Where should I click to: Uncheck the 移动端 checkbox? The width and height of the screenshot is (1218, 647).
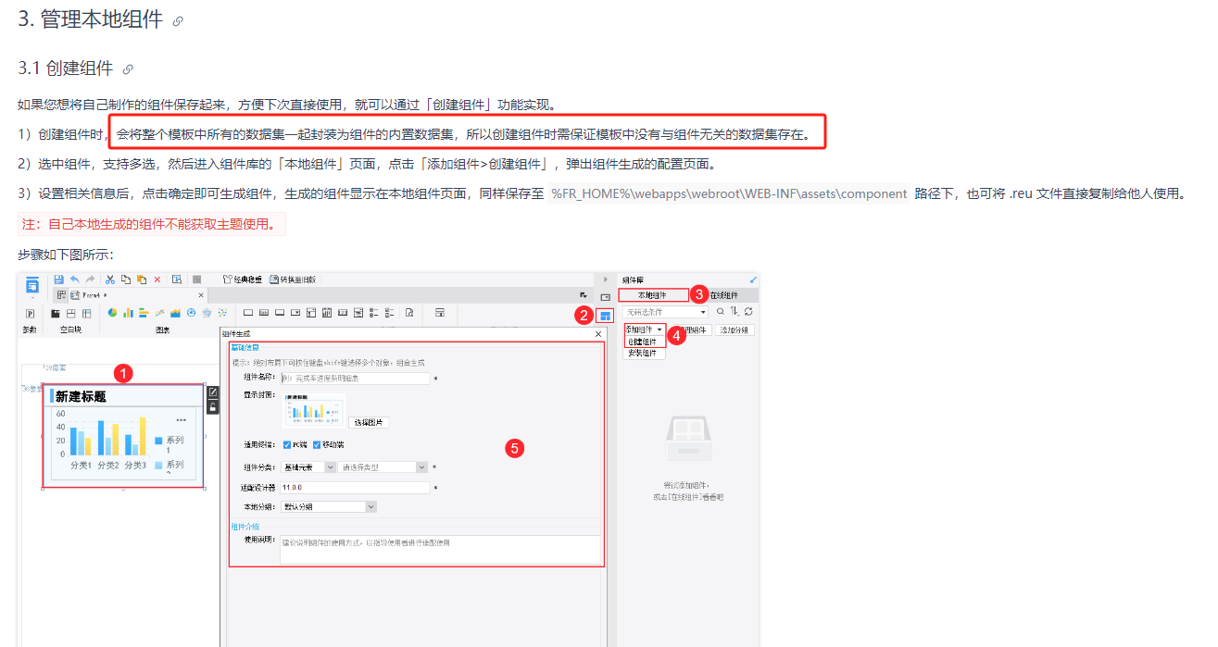coord(317,444)
